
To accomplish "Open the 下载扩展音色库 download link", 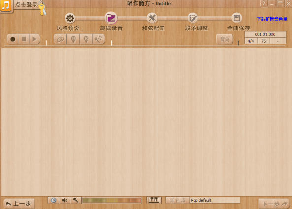I will [x=272, y=19].
